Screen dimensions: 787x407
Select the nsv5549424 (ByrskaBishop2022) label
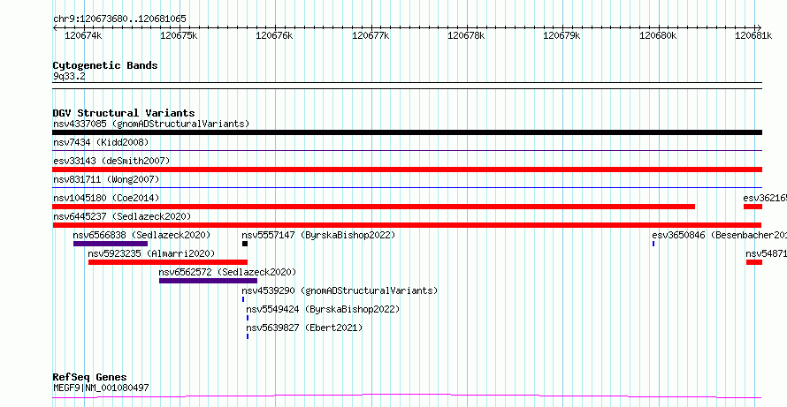point(323,309)
